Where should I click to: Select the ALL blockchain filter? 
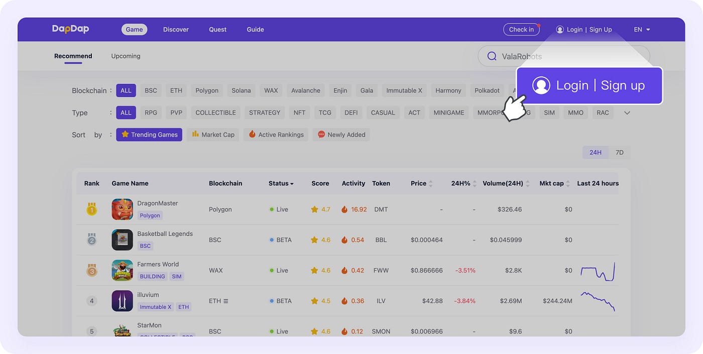click(x=126, y=90)
